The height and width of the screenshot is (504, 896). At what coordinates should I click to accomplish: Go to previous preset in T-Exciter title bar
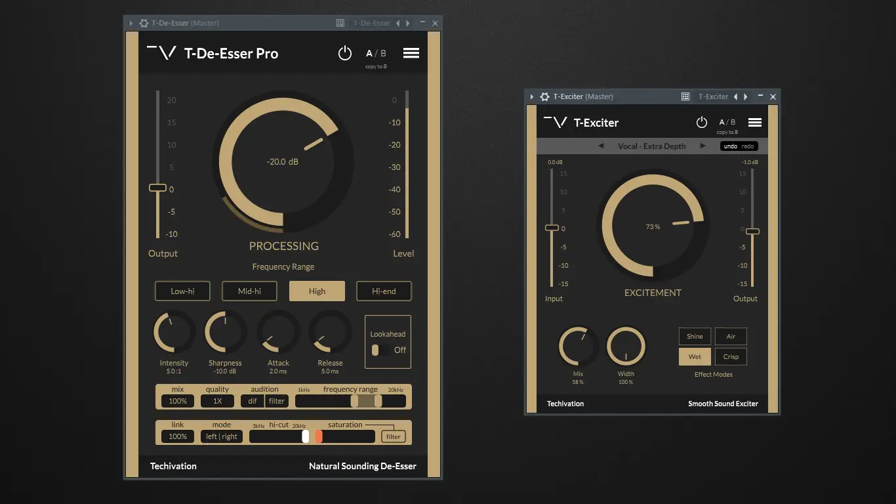[x=735, y=96]
